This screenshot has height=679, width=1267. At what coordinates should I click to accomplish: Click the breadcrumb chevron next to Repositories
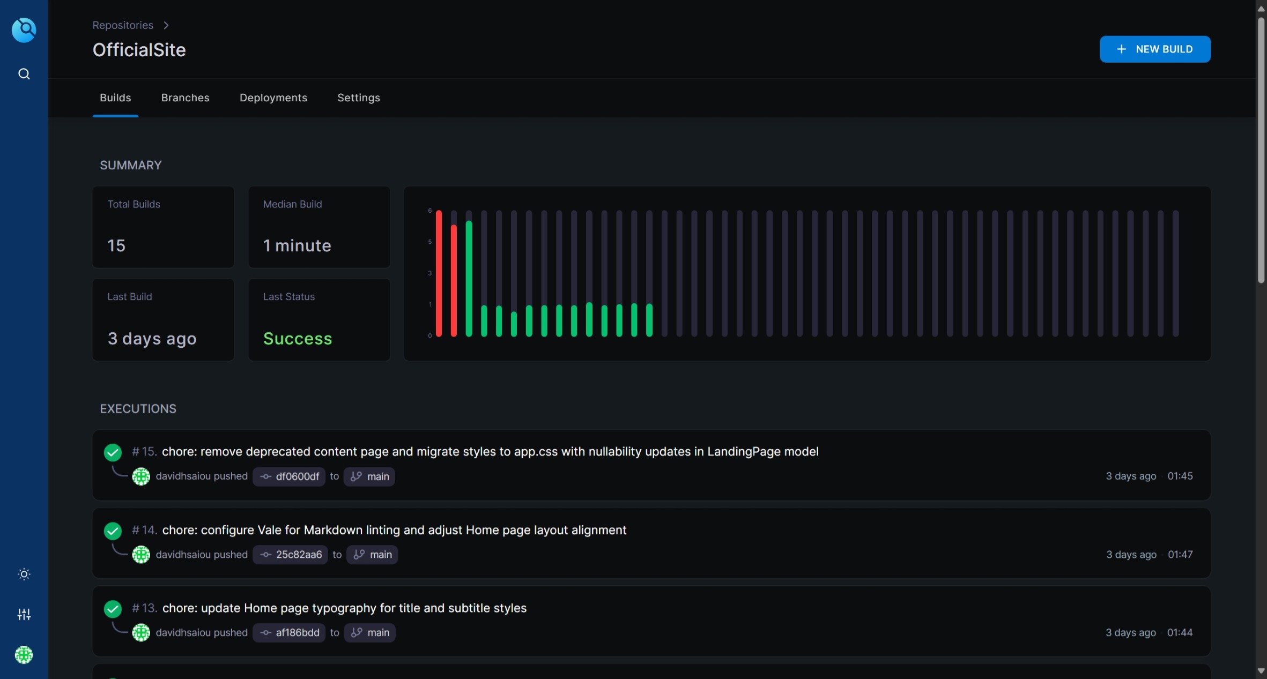tap(166, 25)
